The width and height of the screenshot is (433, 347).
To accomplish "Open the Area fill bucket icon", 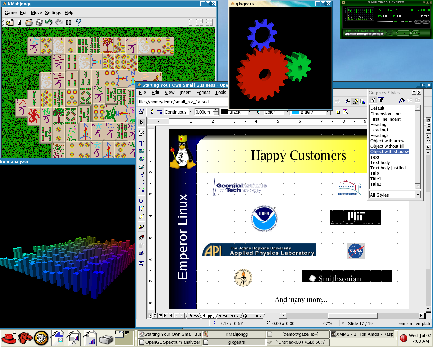I will (x=259, y=112).
